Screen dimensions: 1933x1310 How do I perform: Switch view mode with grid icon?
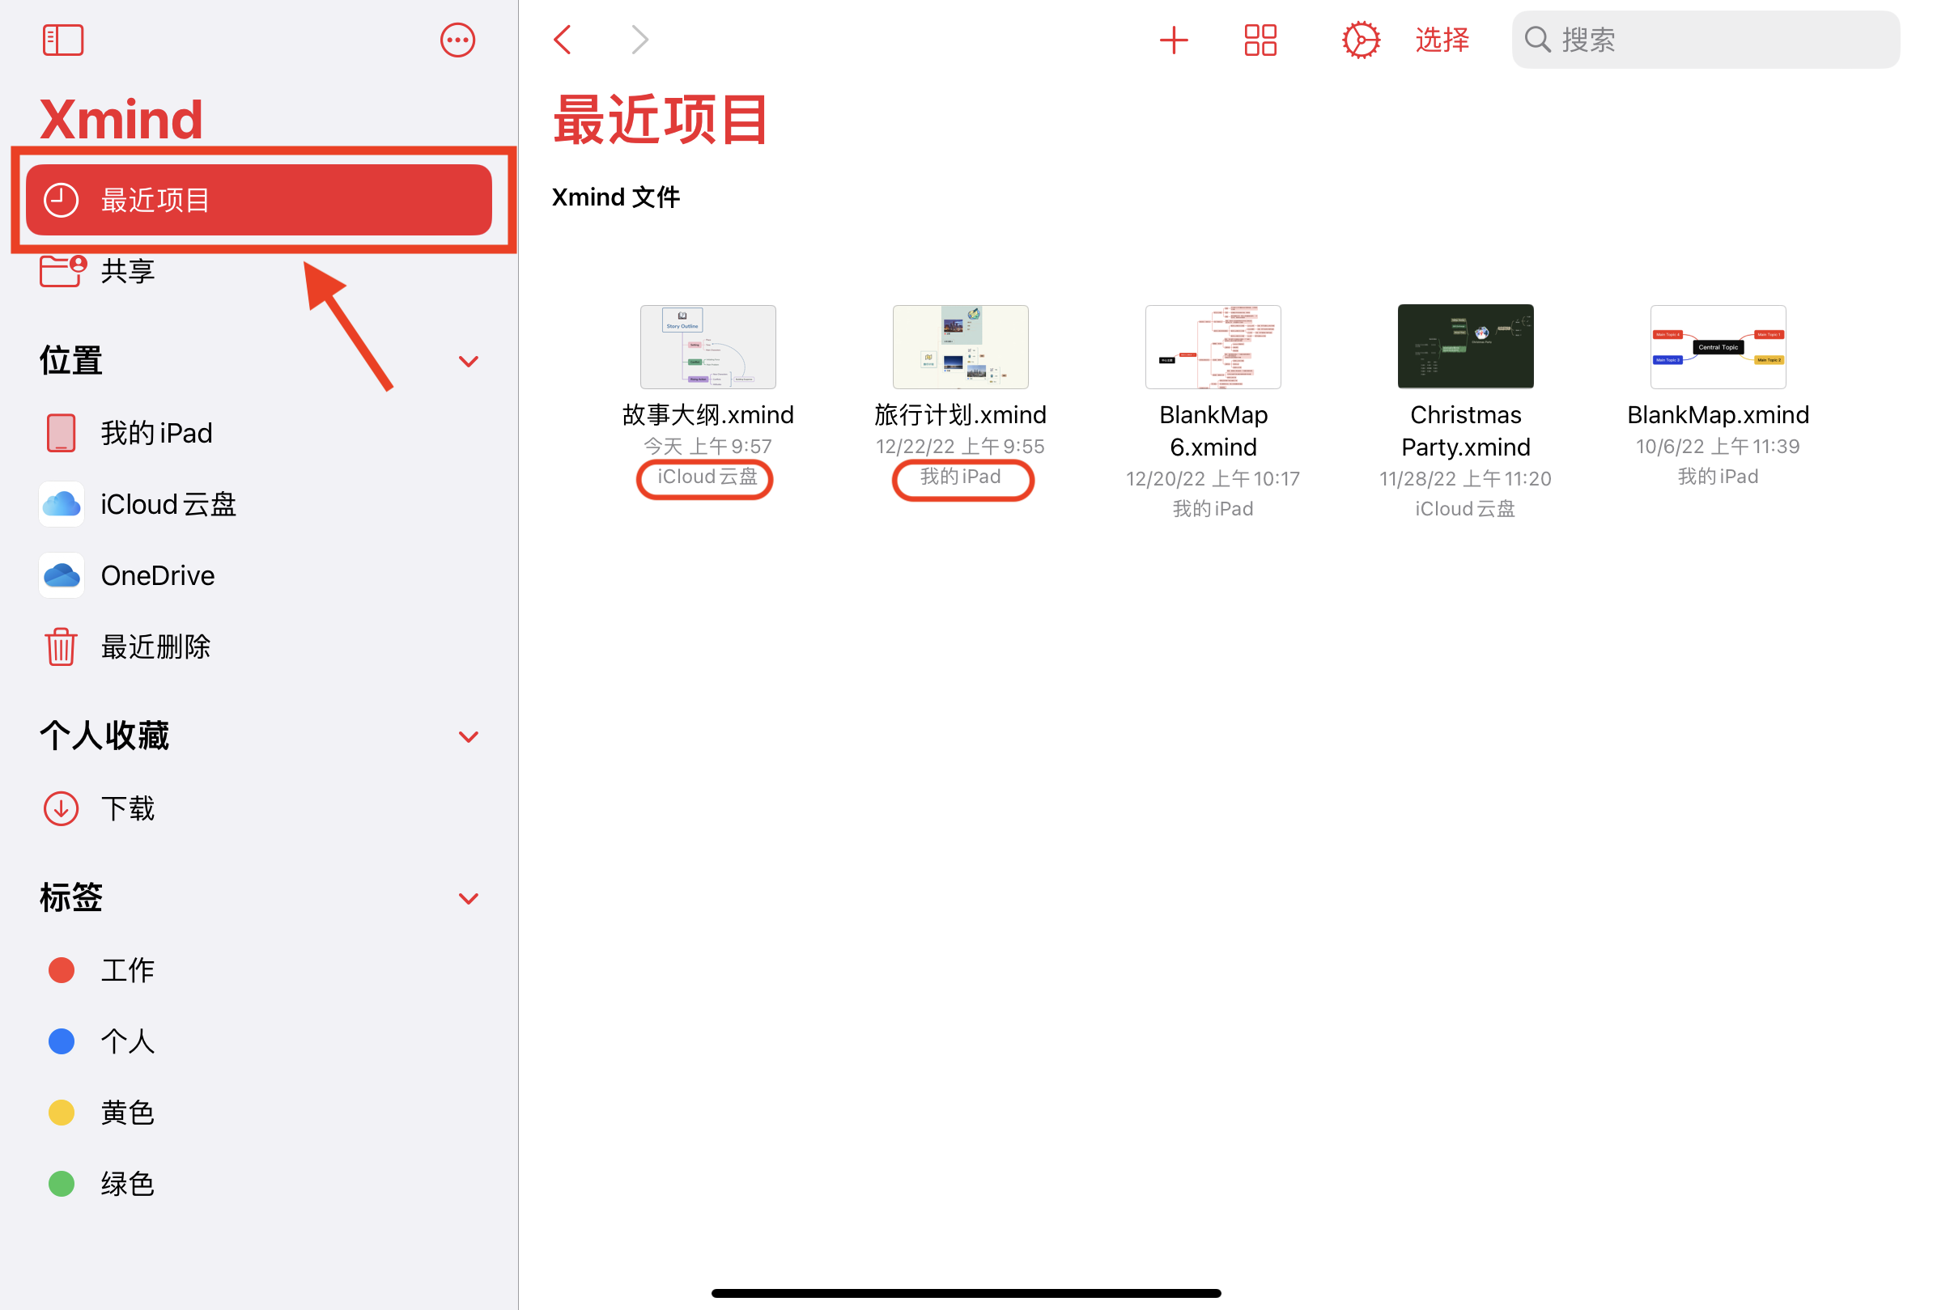(1260, 40)
